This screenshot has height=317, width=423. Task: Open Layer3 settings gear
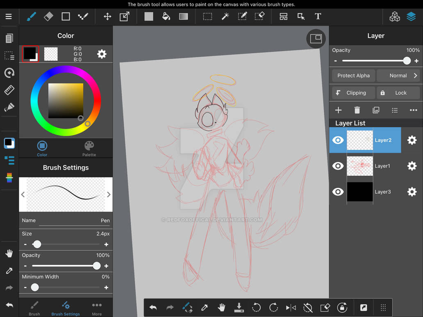click(412, 192)
